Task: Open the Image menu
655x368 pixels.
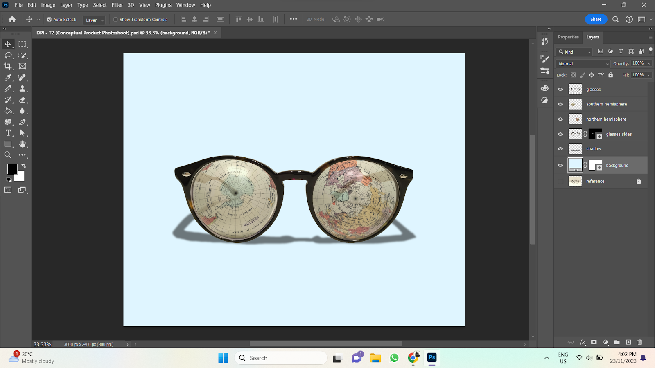Action: point(48,5)
